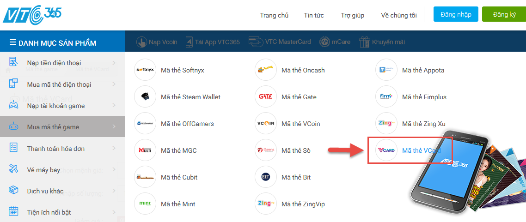Expand the Dịch vụ khác chevron
526x222 pixels.
point(114,191)
